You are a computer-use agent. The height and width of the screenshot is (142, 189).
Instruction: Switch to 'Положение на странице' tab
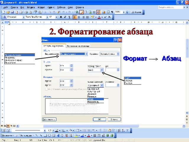tap(78, 46)
